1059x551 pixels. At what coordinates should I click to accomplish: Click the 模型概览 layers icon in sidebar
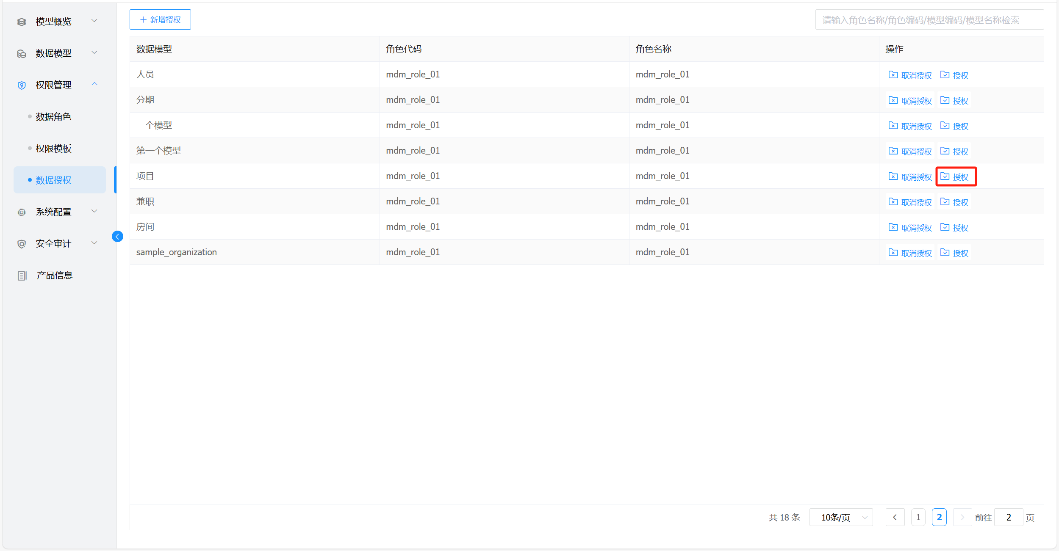pos(22,22)
